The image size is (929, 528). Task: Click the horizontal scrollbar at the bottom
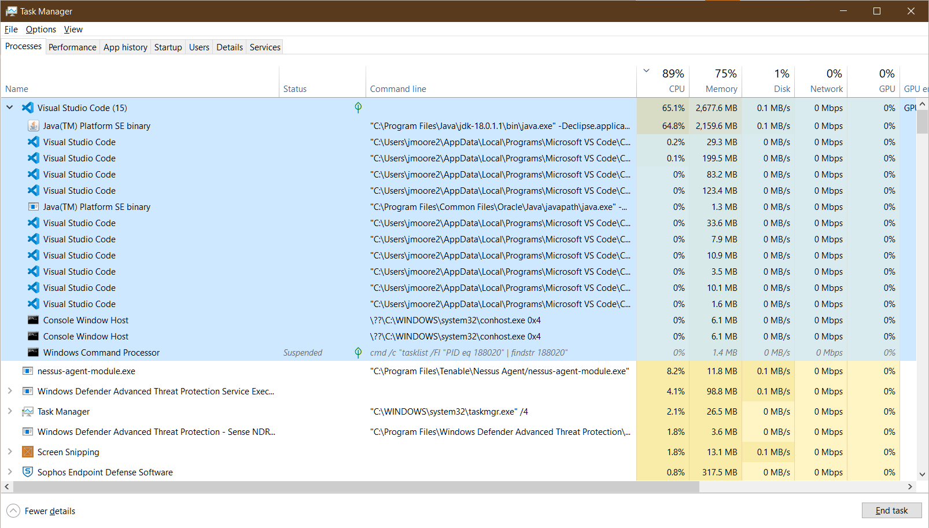pos(347,486)
